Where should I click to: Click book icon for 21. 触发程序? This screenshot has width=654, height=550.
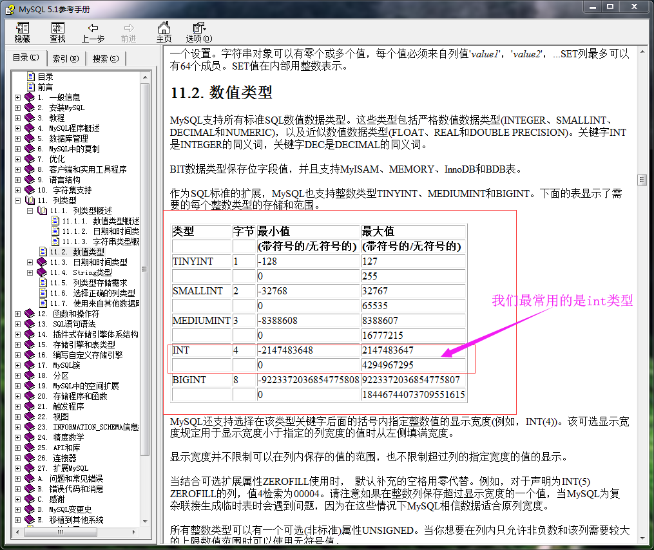click(x=30, y=406)
